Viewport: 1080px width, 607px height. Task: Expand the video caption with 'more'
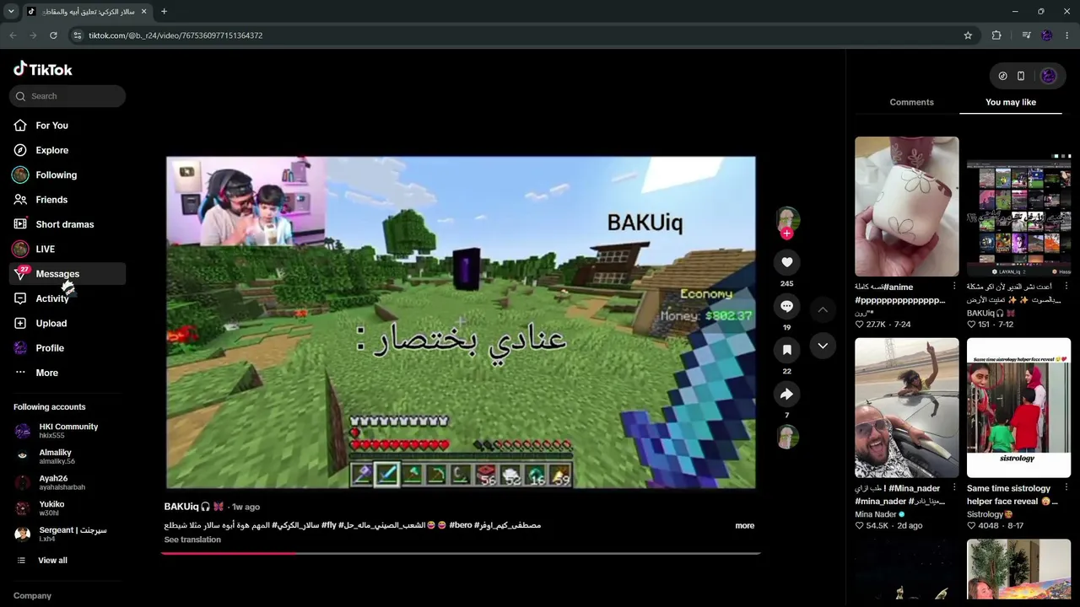click(x=744, y=525)
